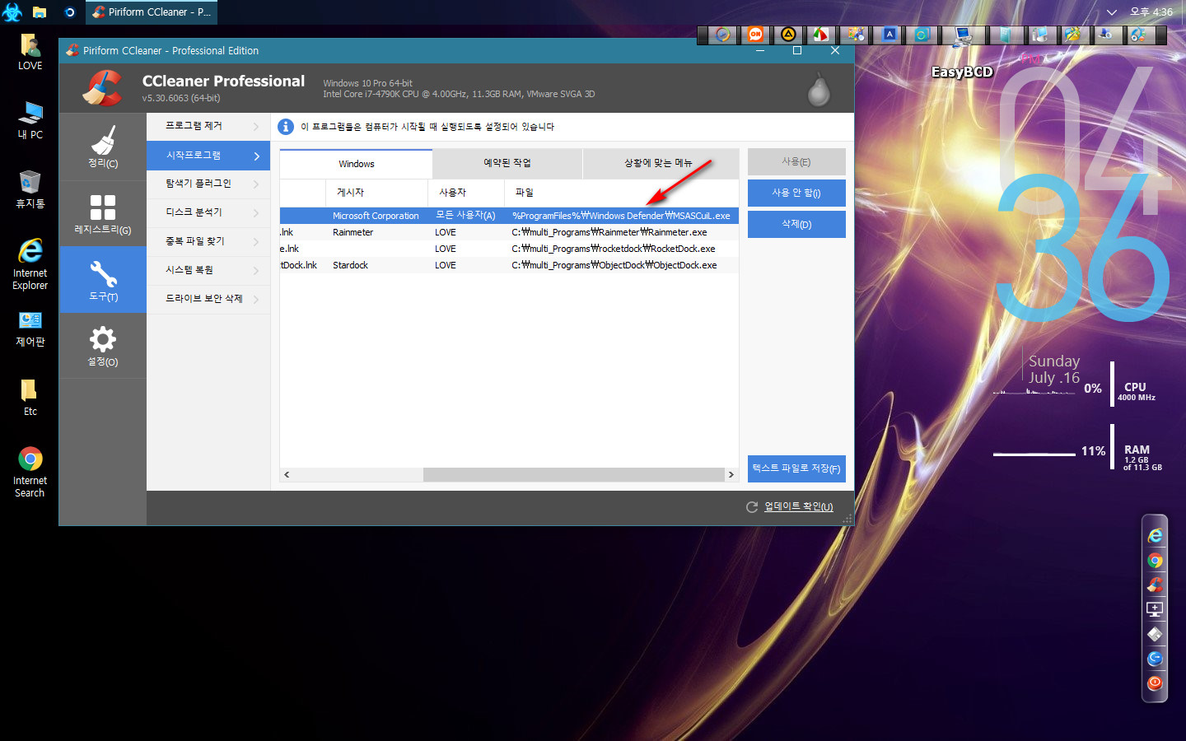Select the 도구(T) tools section

click(x=103, y=281)
